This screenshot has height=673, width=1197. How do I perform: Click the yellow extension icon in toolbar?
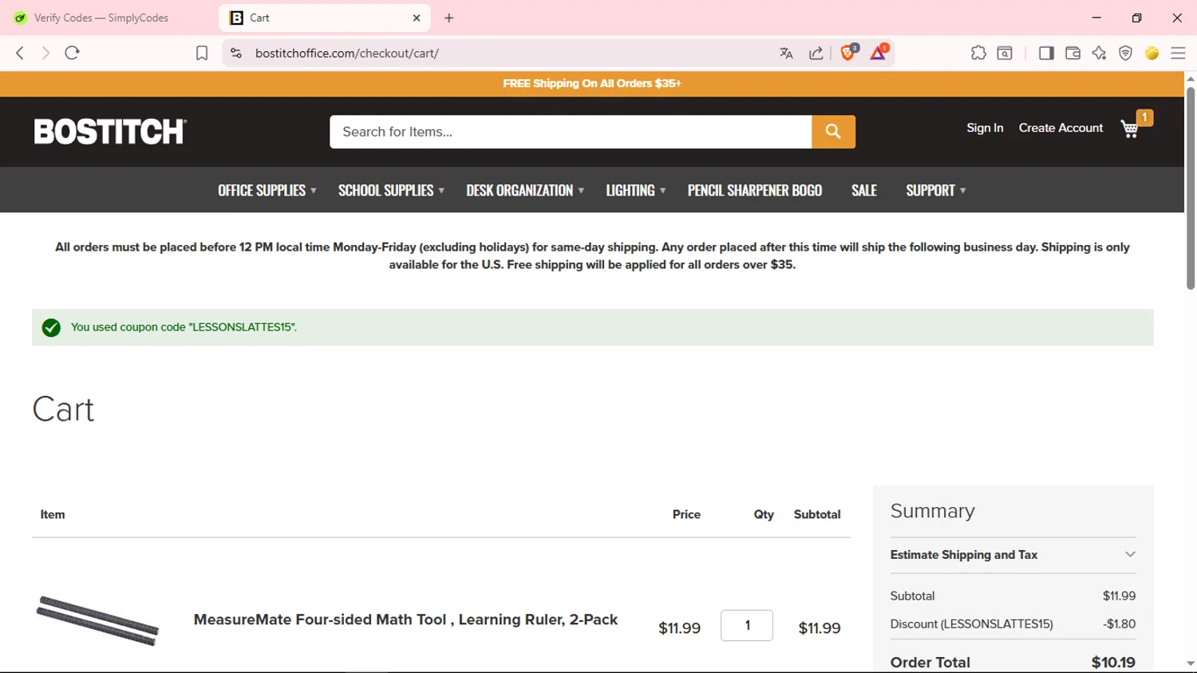click(1152, 53)
